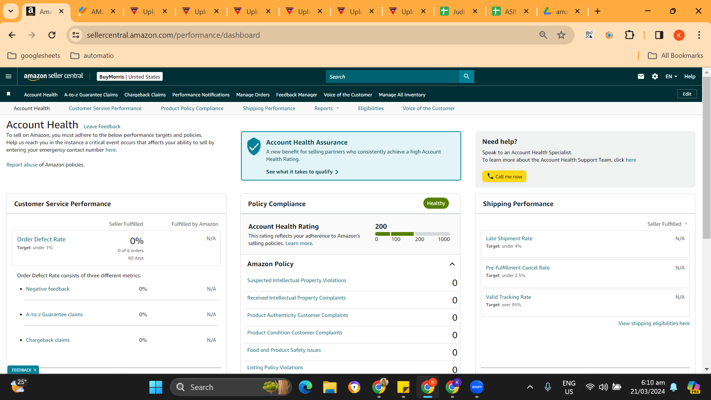711x400 pixels.
Task: Expand the Reports dropdown menu
Action: pyautogui.click(x=326, y=108)
